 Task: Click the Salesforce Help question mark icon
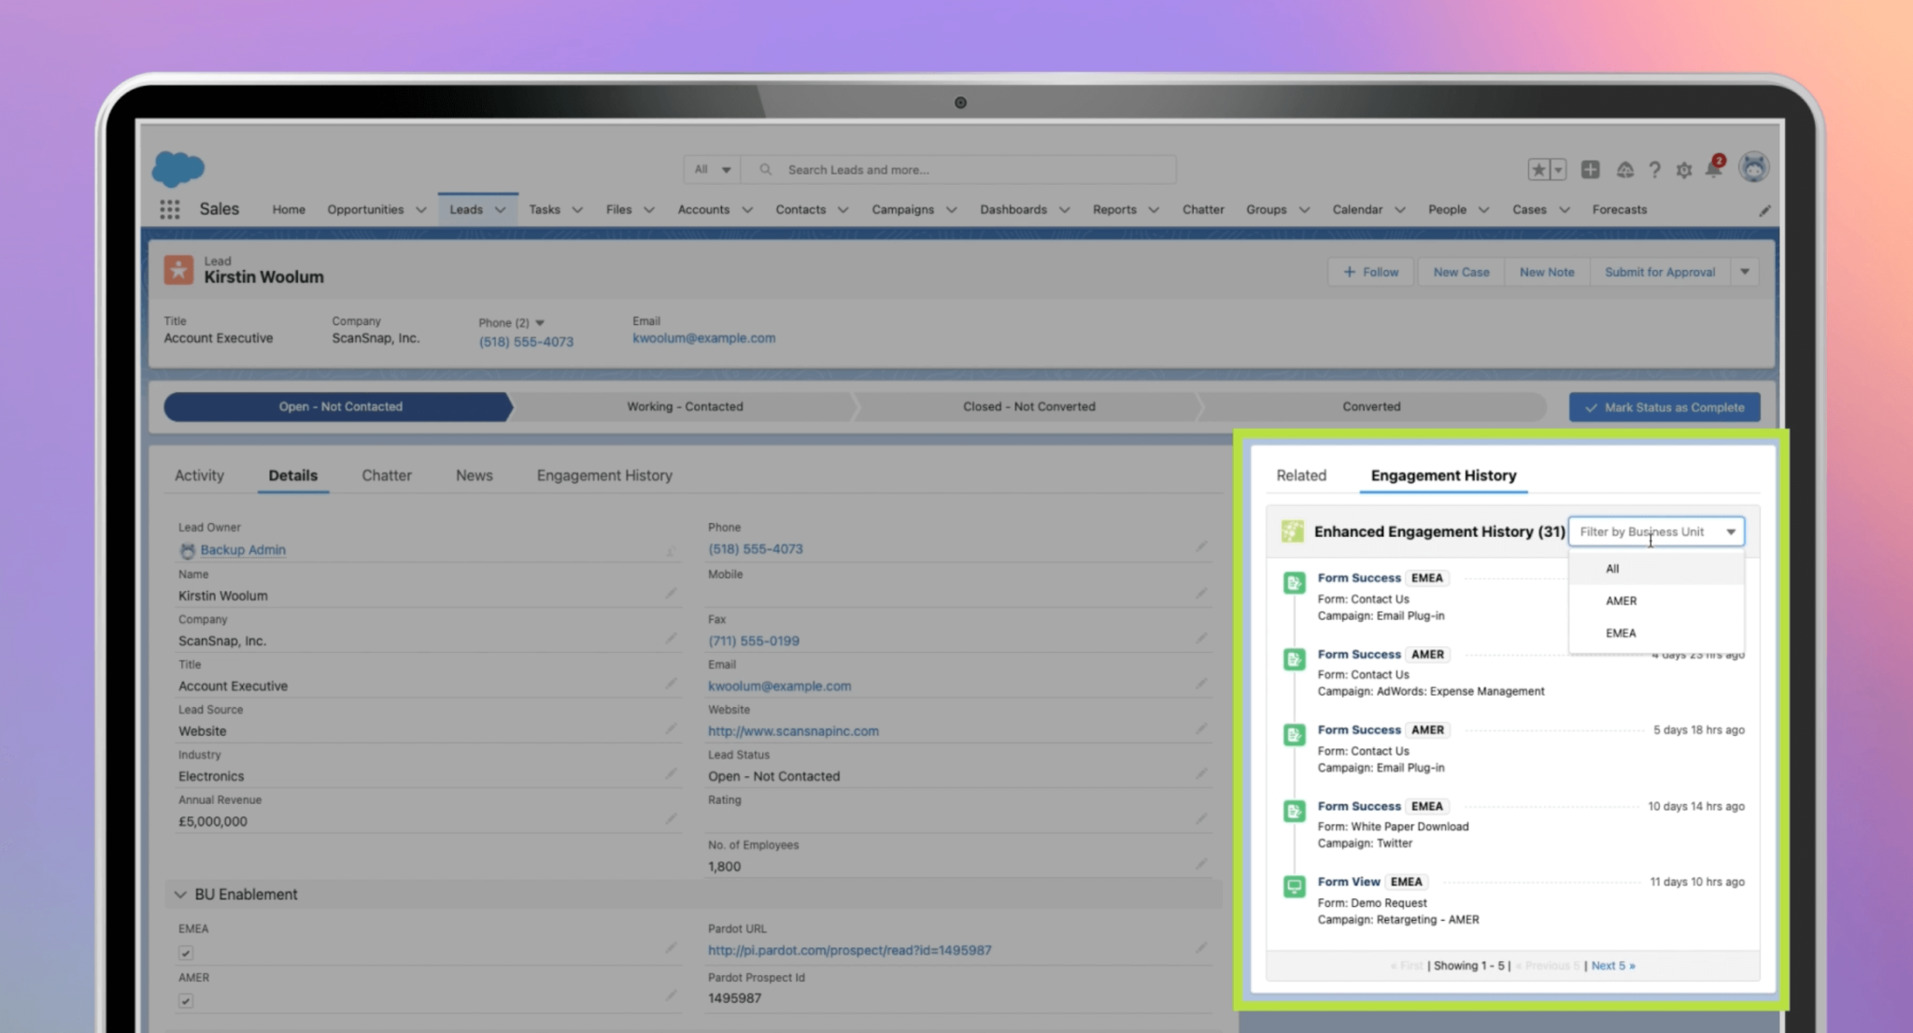click(1654, 169)
